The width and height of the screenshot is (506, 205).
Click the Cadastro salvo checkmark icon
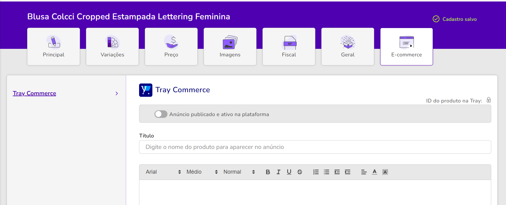click(436, 19)
